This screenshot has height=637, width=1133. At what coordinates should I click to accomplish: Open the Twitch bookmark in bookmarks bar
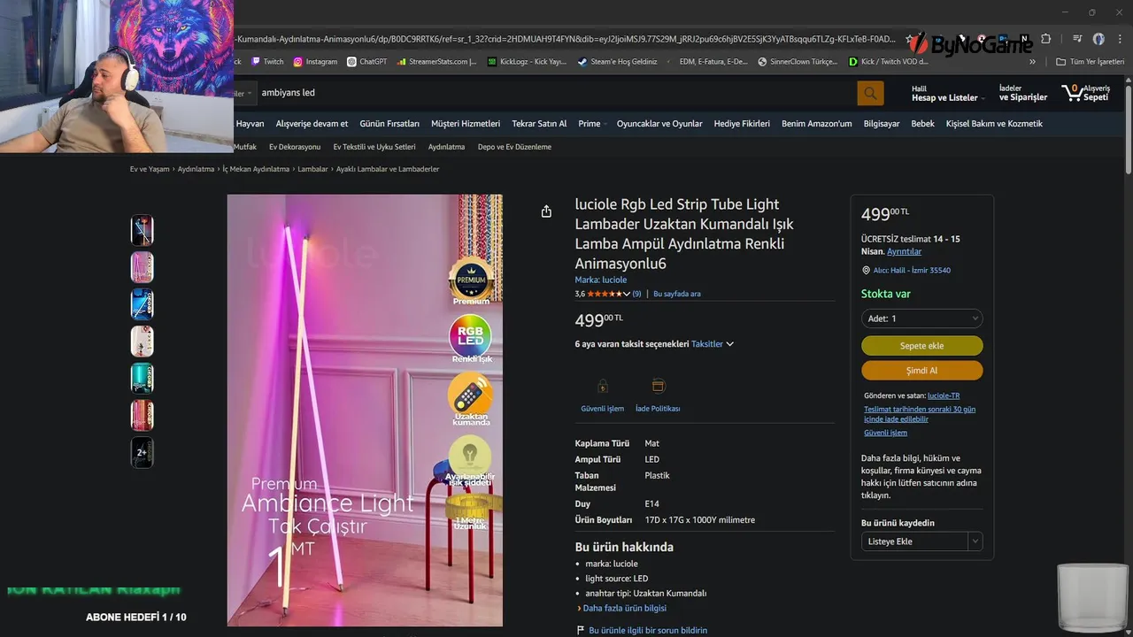pyautogui.click(x=267, y=62)
